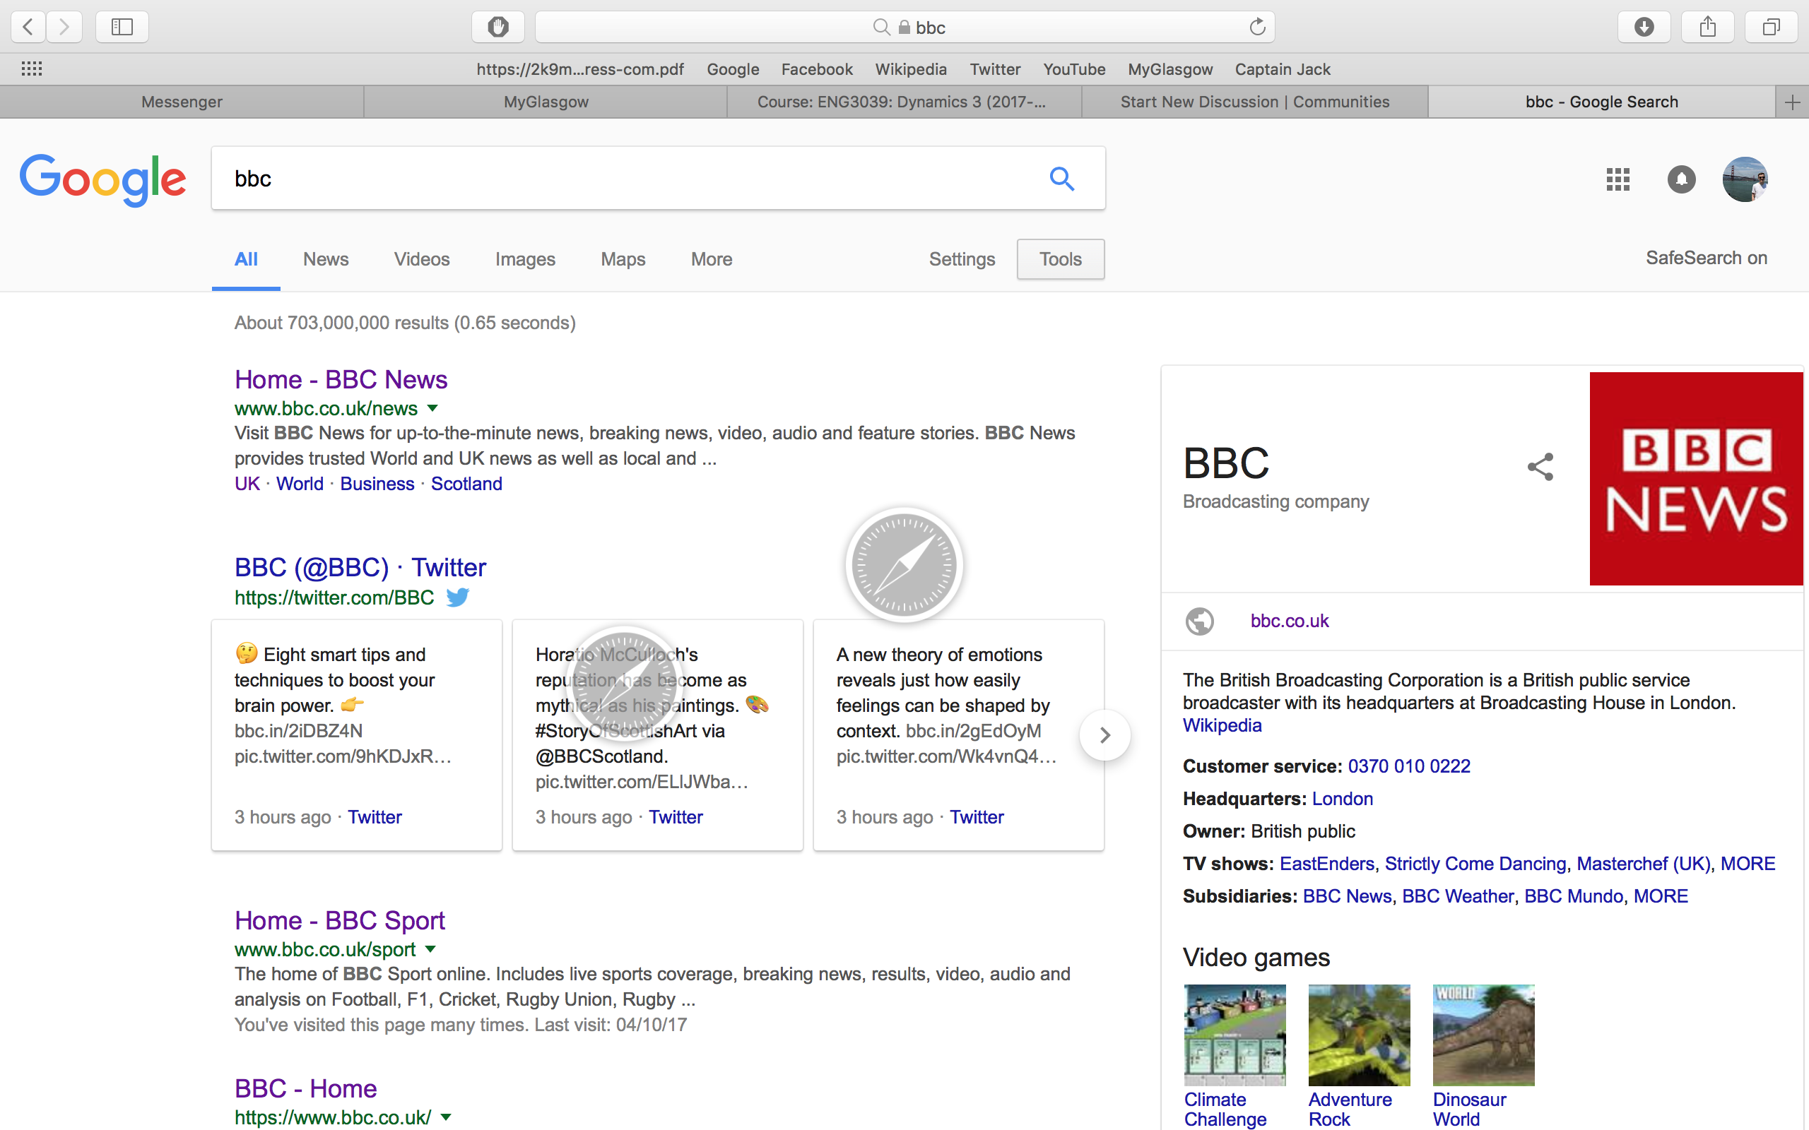Switch to the MyGlasgow browser tab
1809x1130 pixels.
pos(546,102)
